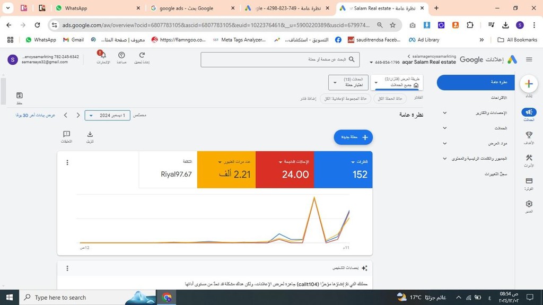The width and height of the screenshot is (543, 305).
Task: Open Chrome downloads tray icon
Action: 505,25
